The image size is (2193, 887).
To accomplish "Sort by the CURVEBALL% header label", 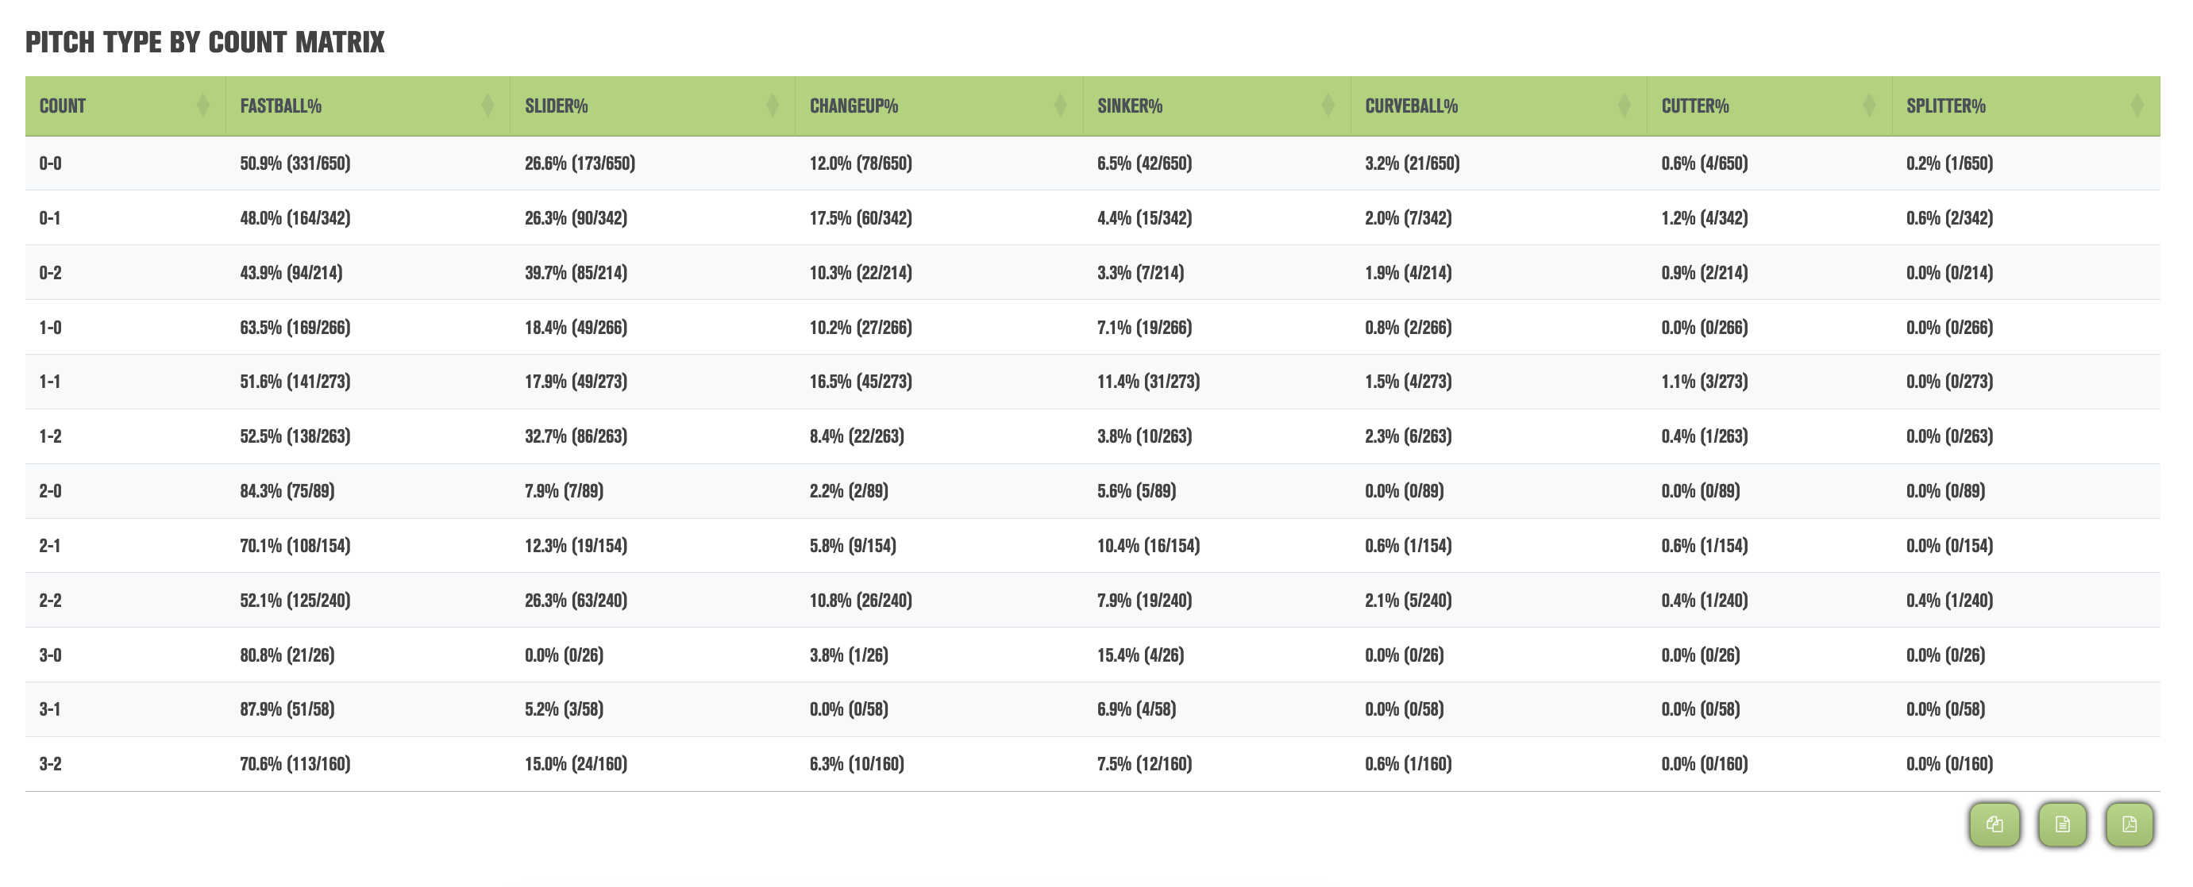I will (1412, 106).
